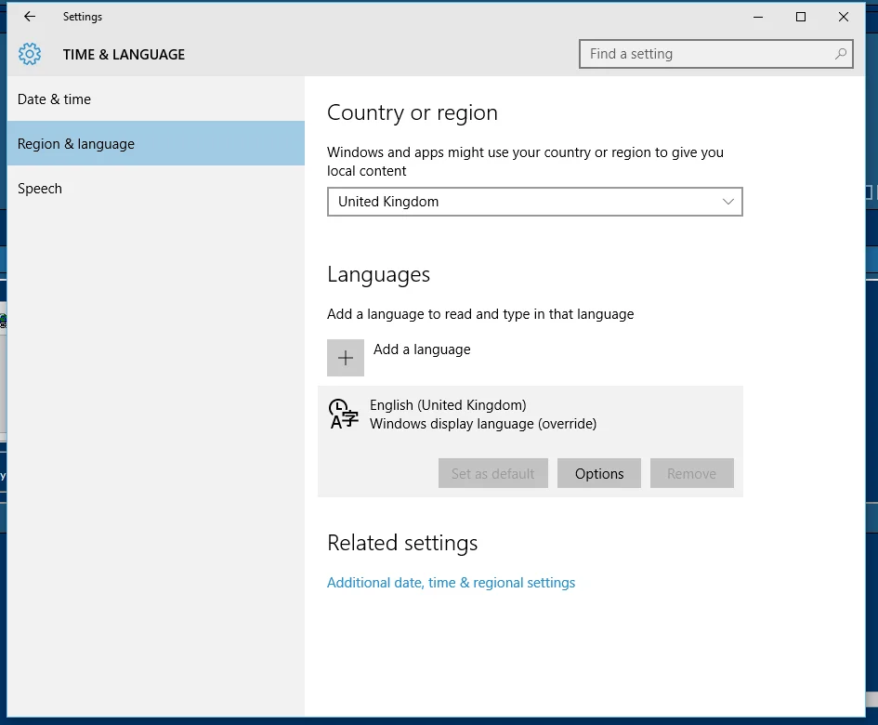
Task: Open Additional date, time & regional settings
Action: [451, 583]
